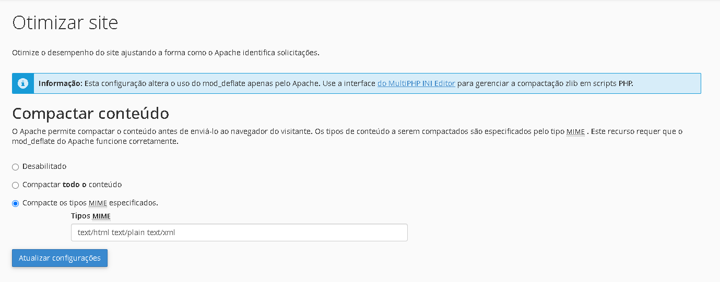Screen dimensions: 720x282
Task: Click the 'Desabilitado' label text
Action: (44, 166)
